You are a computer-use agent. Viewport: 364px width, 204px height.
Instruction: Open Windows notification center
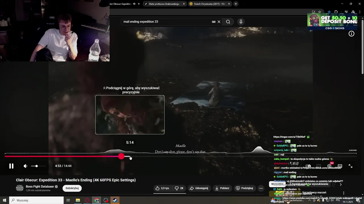(x=358, y=200)
